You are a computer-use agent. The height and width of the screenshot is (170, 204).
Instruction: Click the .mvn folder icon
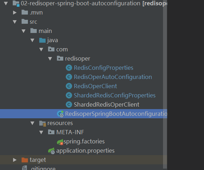(25, 12)
